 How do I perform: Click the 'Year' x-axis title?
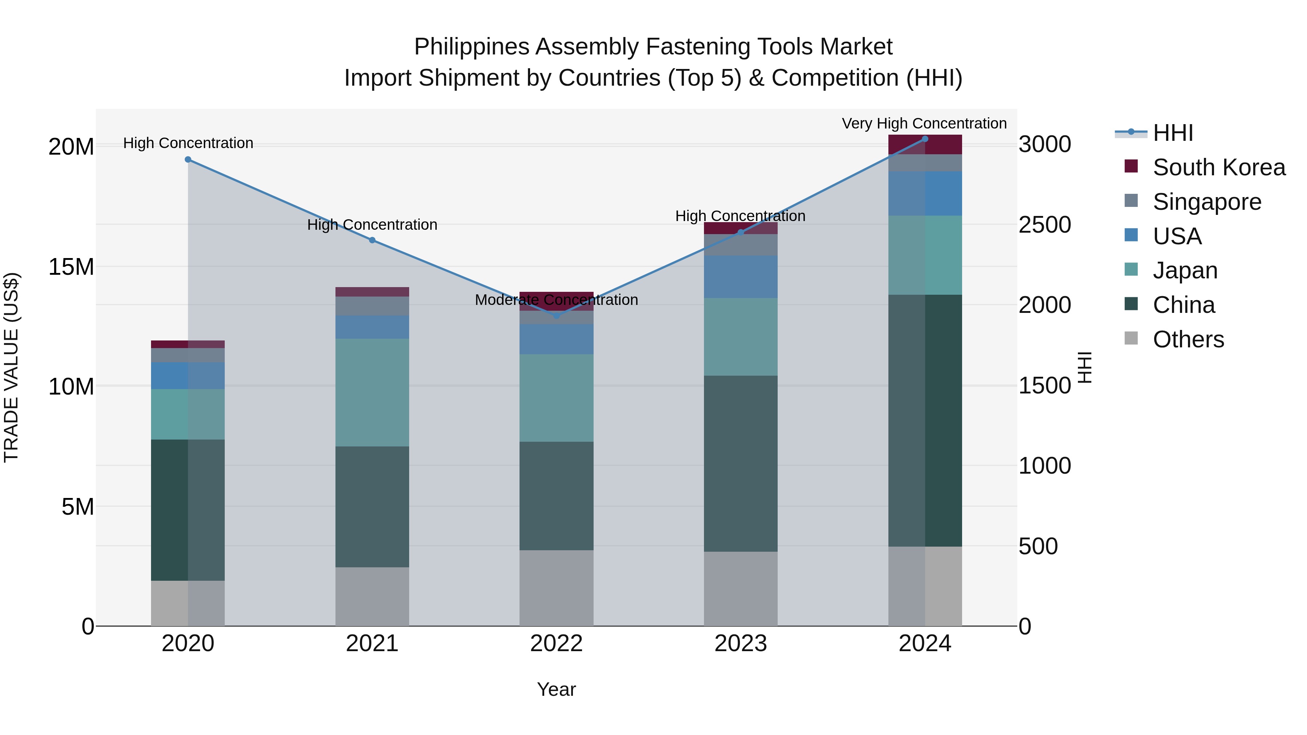point(556,689)
